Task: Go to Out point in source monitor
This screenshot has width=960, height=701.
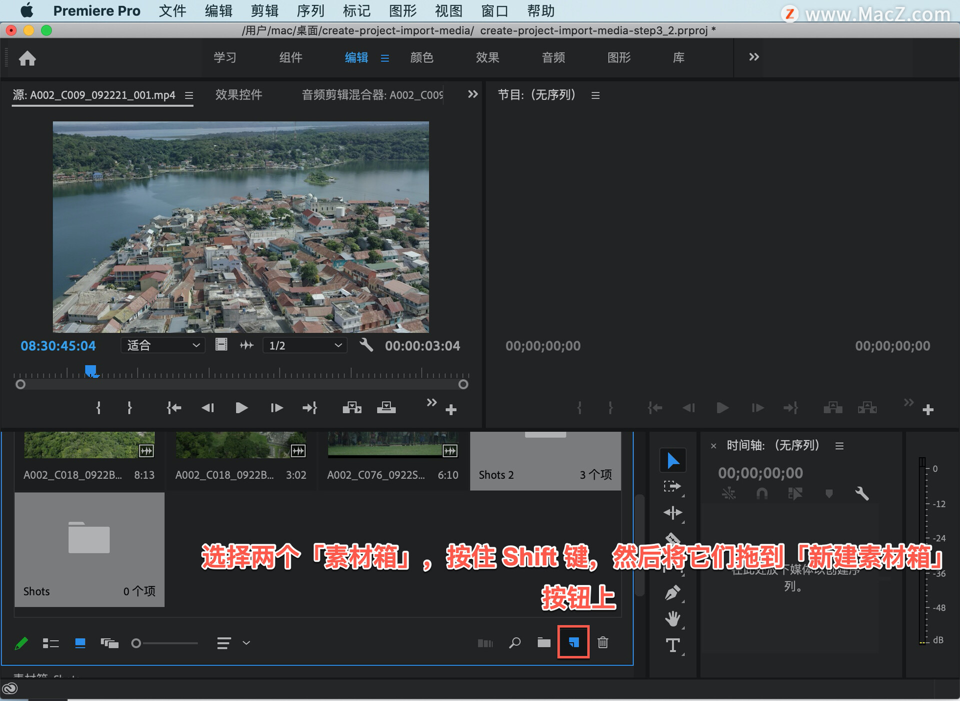Action: (309, 408)
